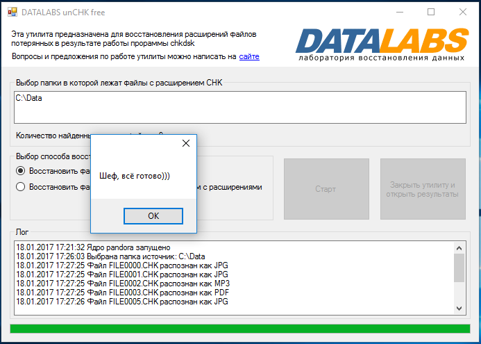Click the 'Лог' group label
481x344 pixels.
pos(22,232)
